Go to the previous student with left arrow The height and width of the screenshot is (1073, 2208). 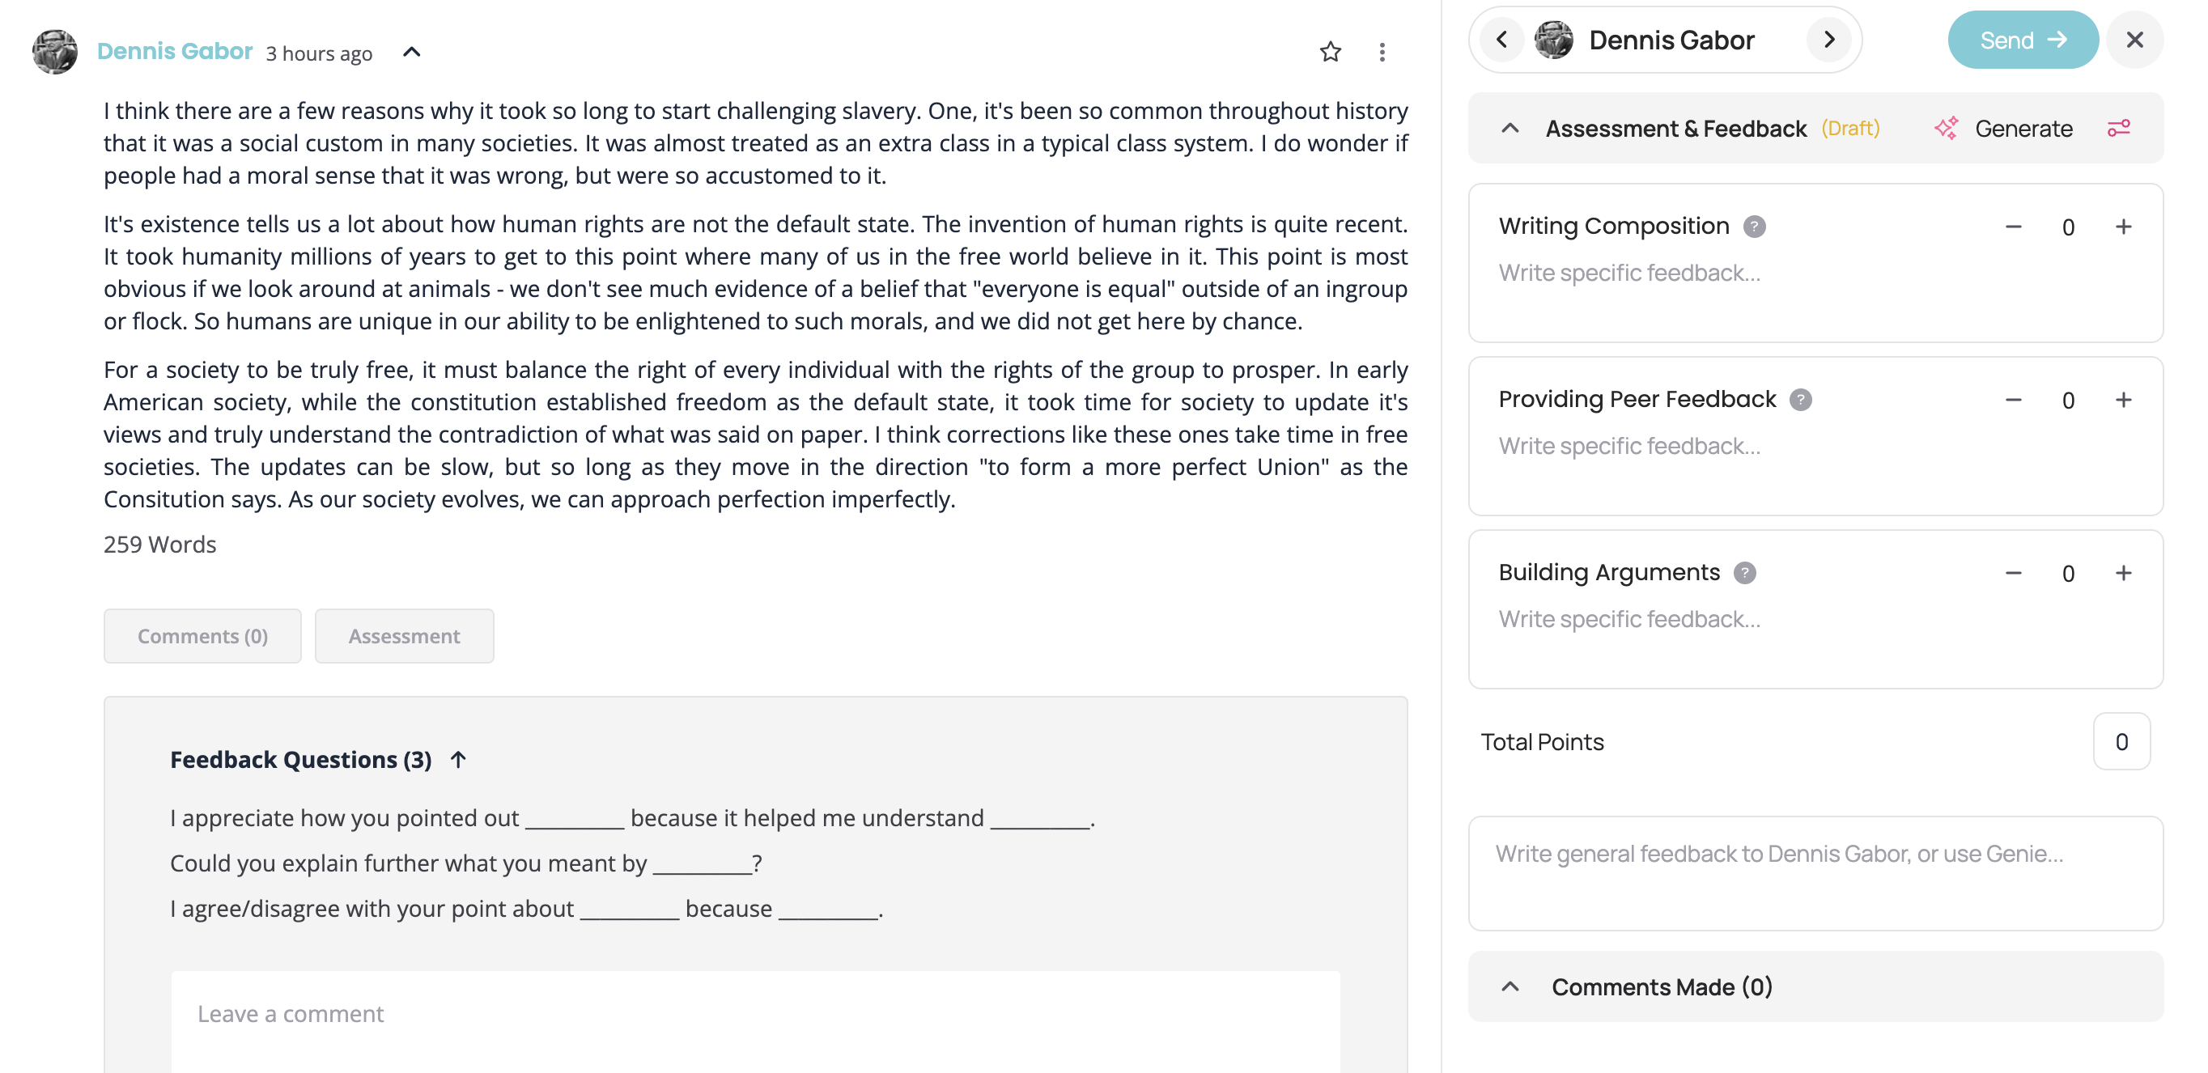click(1501, 40)
